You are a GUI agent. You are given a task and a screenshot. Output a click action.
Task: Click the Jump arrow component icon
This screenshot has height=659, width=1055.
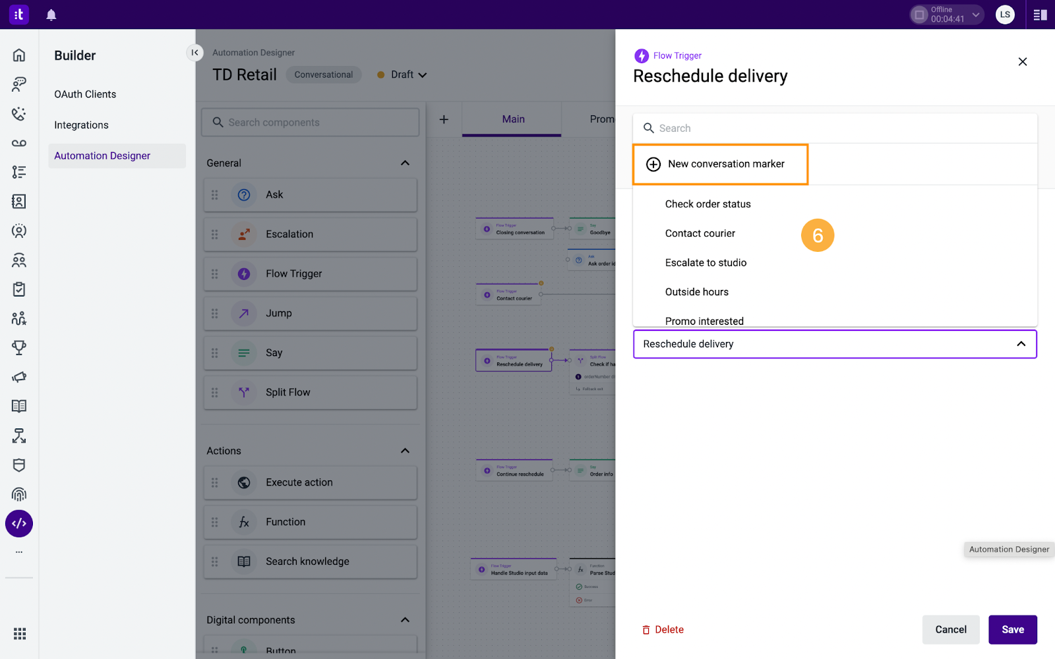244,313
